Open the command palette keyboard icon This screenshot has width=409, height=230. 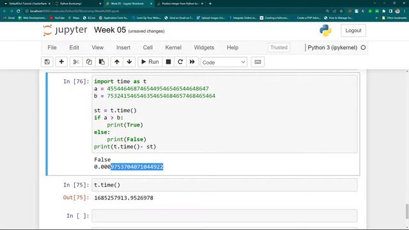[x=258, y=62]
